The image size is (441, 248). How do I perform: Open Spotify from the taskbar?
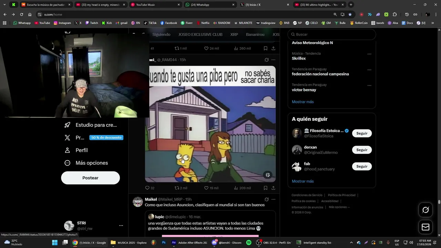point(249,242)
